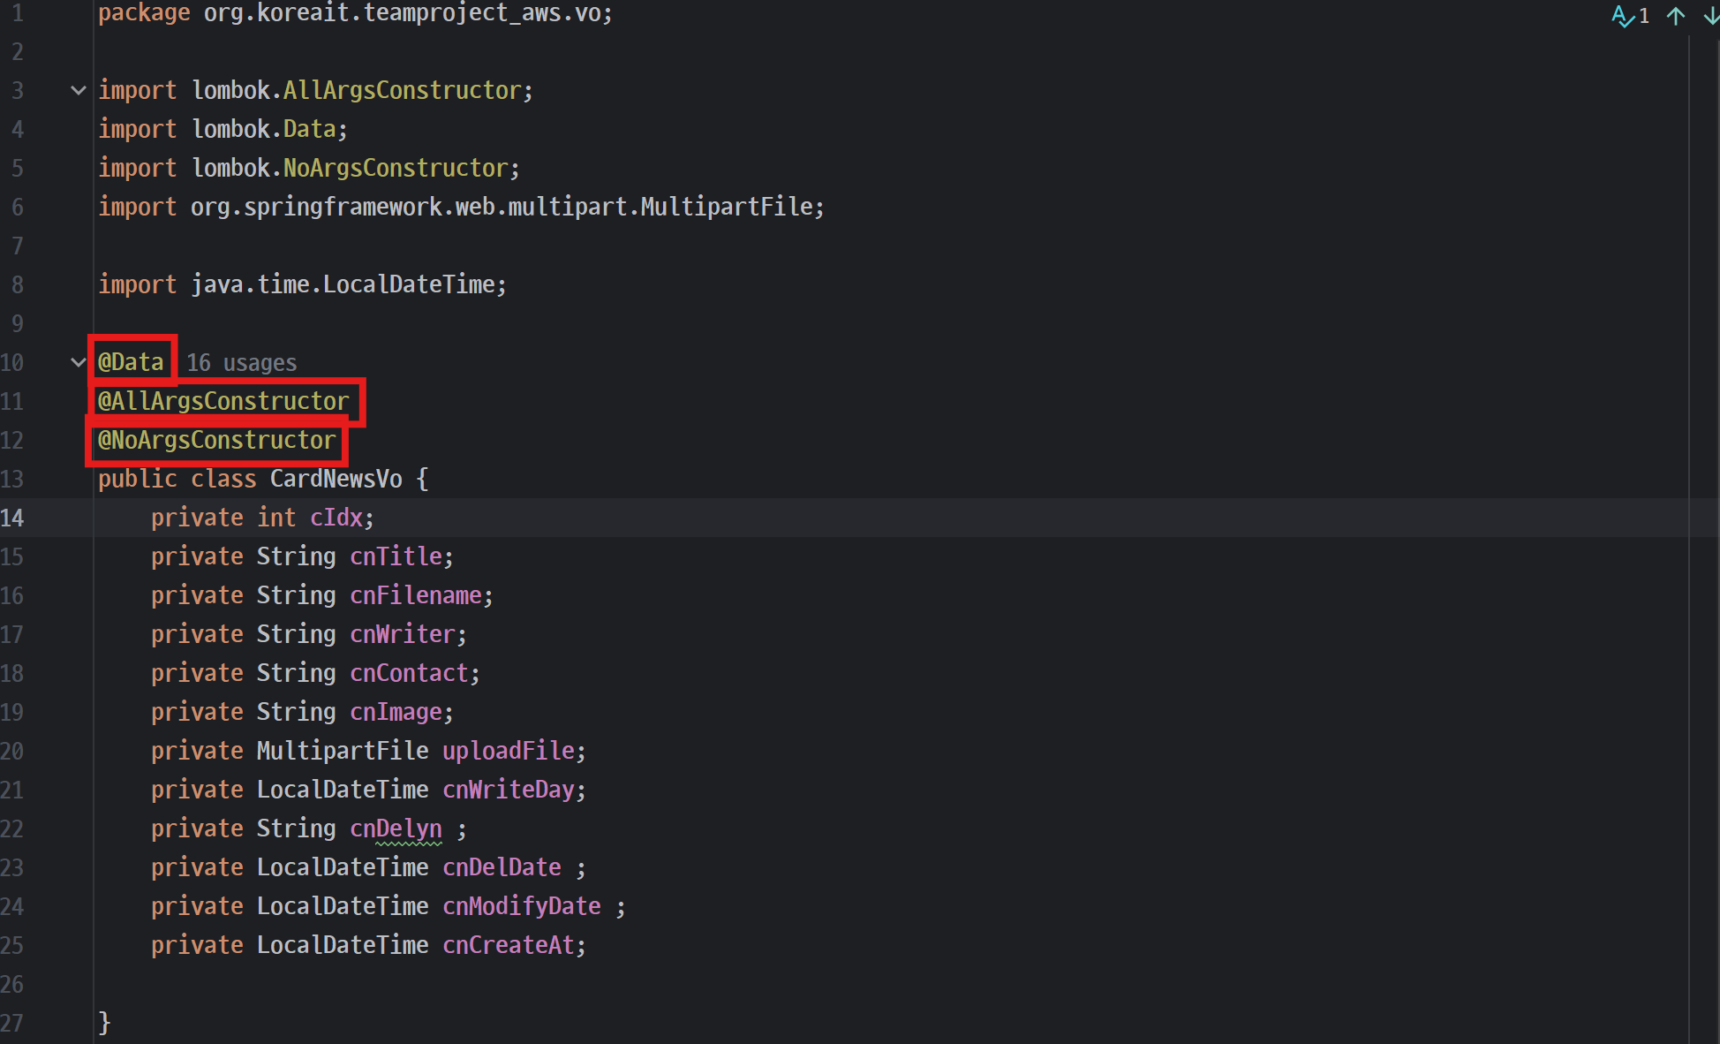
Task: Click the @NoArgsConstructor annotation on line 12
Action: [216, 440]
